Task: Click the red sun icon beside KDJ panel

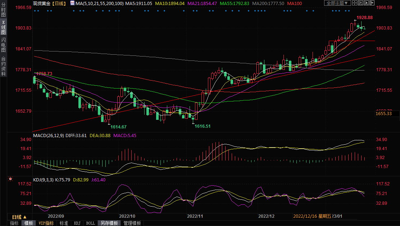Action: pyautogui.click(x=10, y=179)
